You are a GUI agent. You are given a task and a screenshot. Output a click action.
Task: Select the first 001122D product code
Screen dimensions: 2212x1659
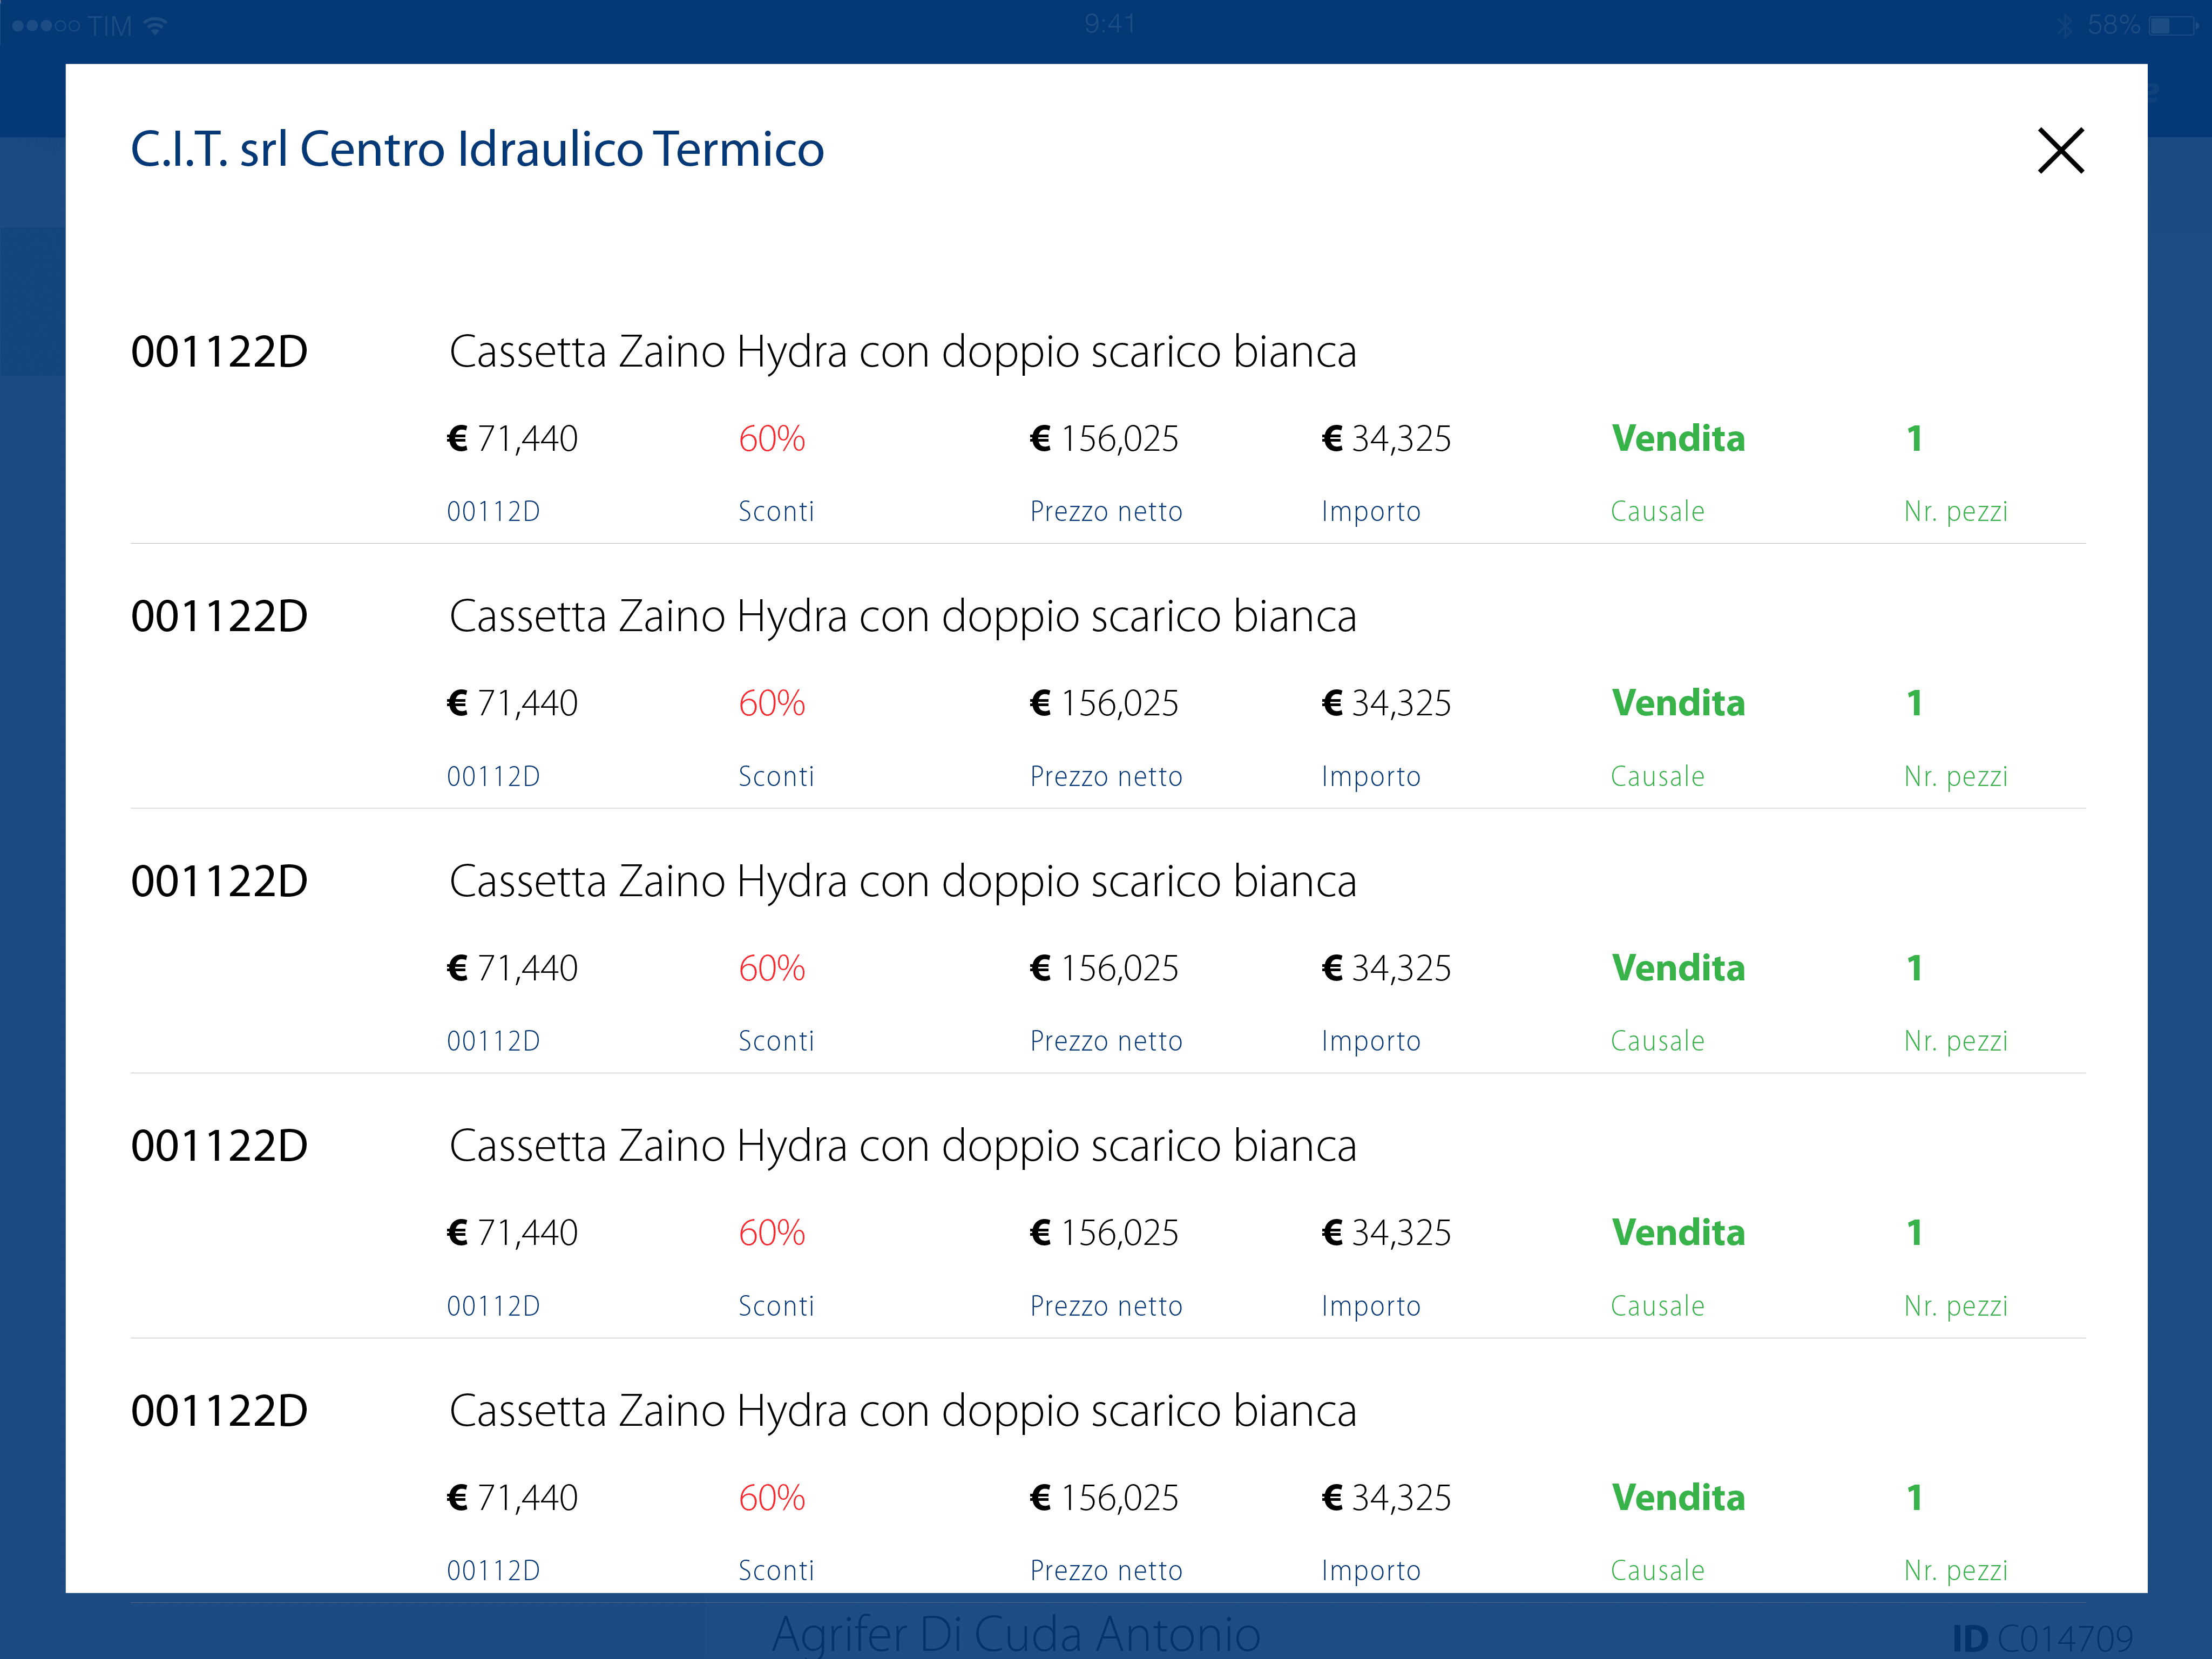click(x=219, y=352)
